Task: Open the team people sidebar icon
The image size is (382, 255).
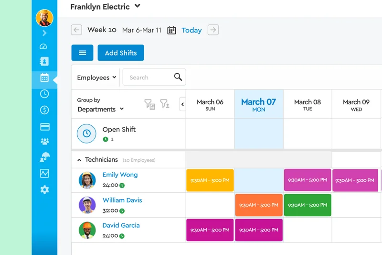Action: tap(44, 142)
